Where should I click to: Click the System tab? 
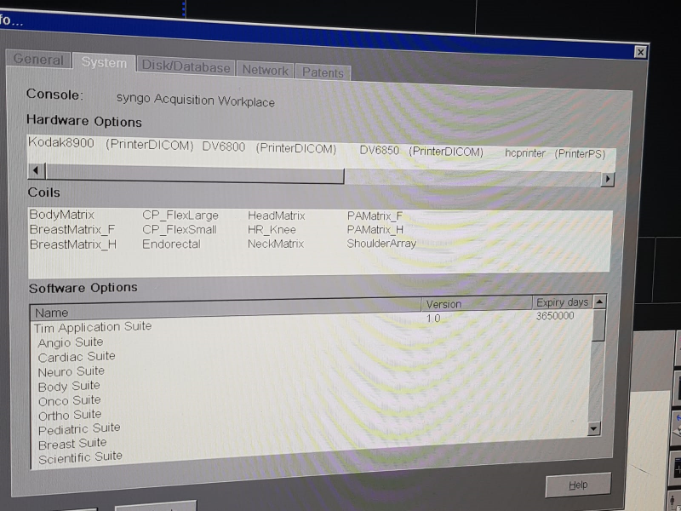pos(104,63)
